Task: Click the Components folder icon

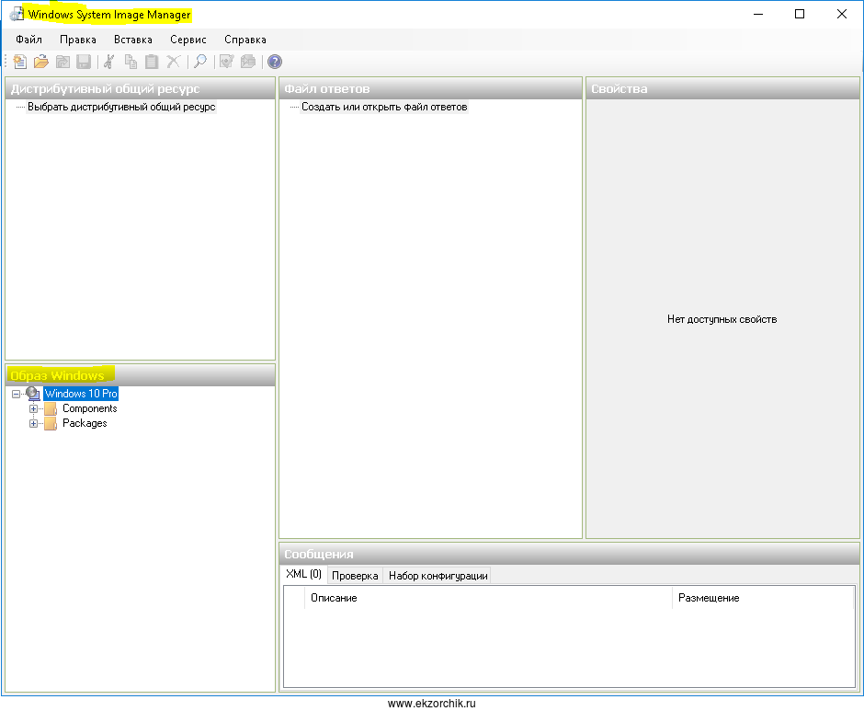Action: tap(51, 408)
